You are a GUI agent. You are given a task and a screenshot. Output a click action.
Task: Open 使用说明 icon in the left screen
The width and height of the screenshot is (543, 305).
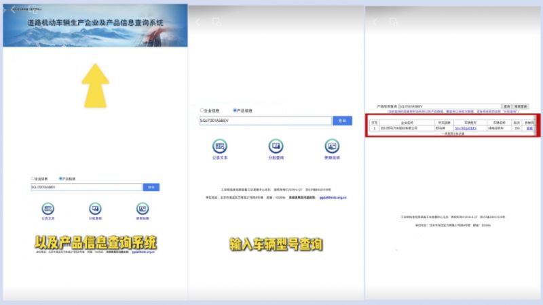pos(143,209)
